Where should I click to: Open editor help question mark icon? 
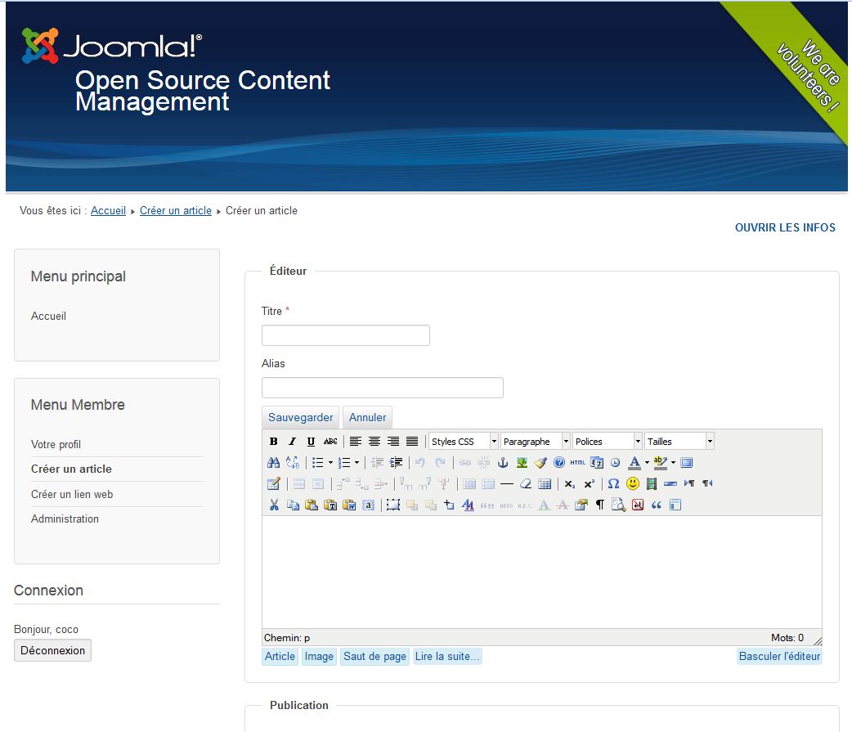coord(559,462)
